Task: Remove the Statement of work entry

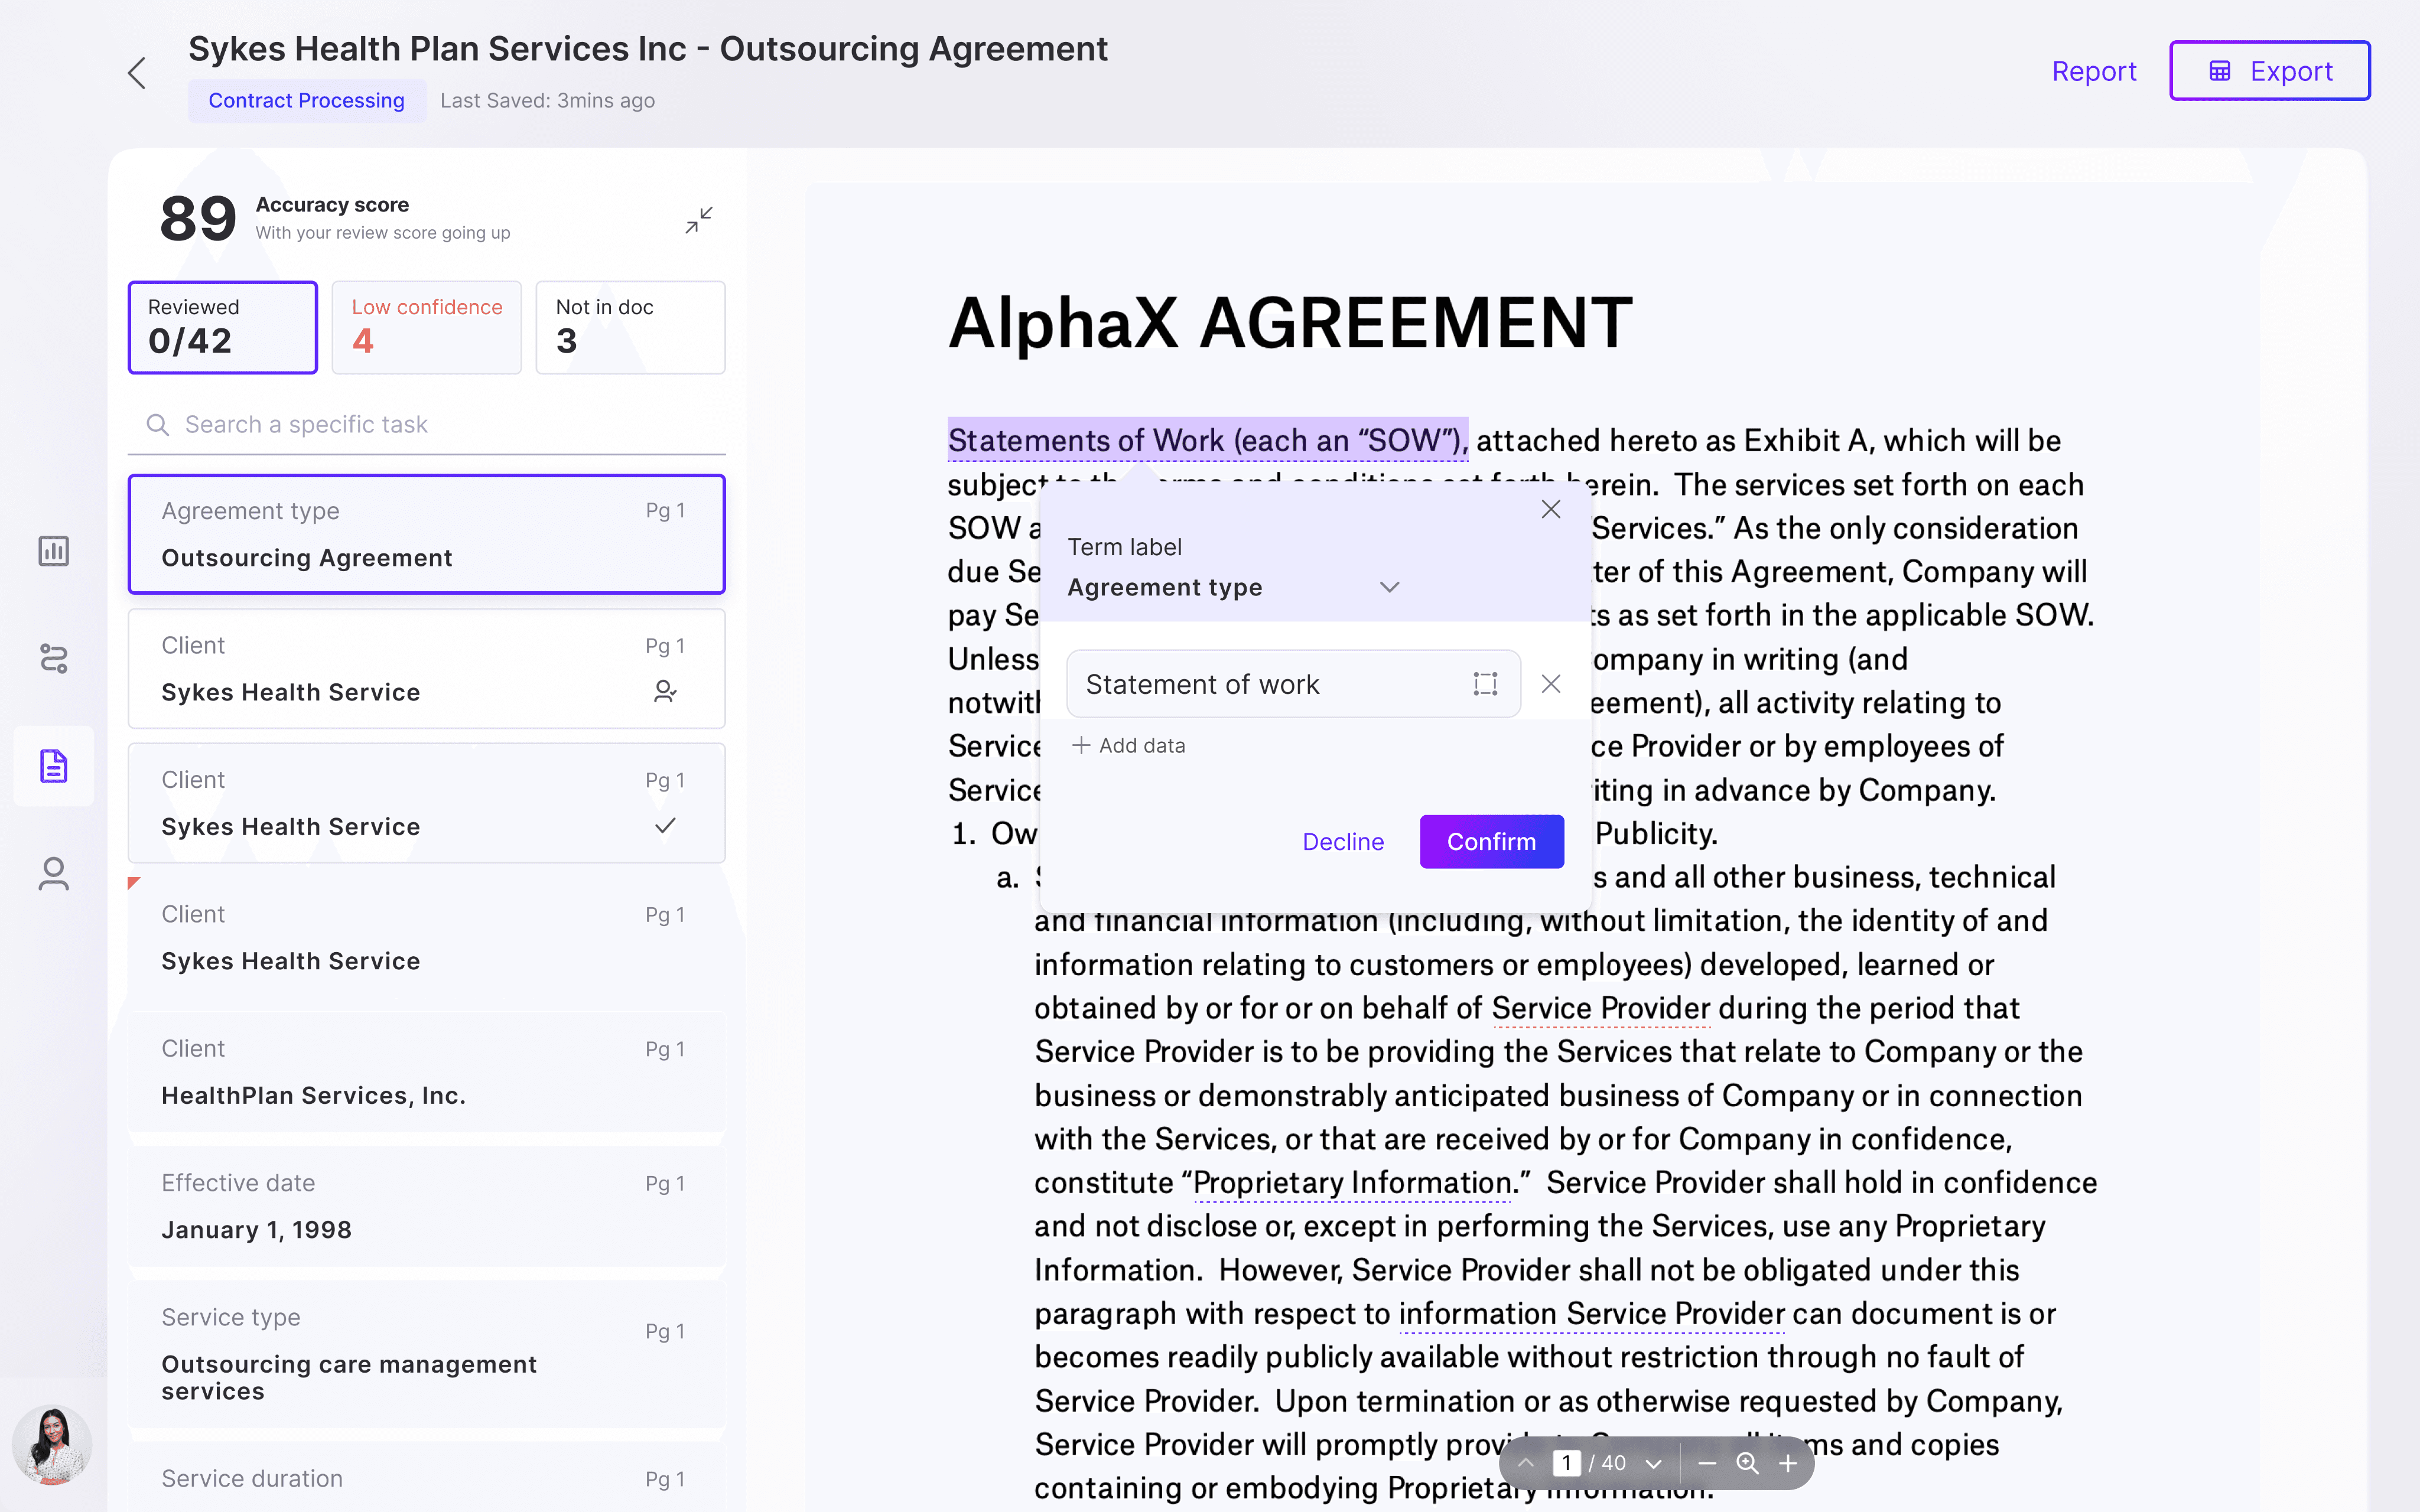Action: [x=1551, y=684]
